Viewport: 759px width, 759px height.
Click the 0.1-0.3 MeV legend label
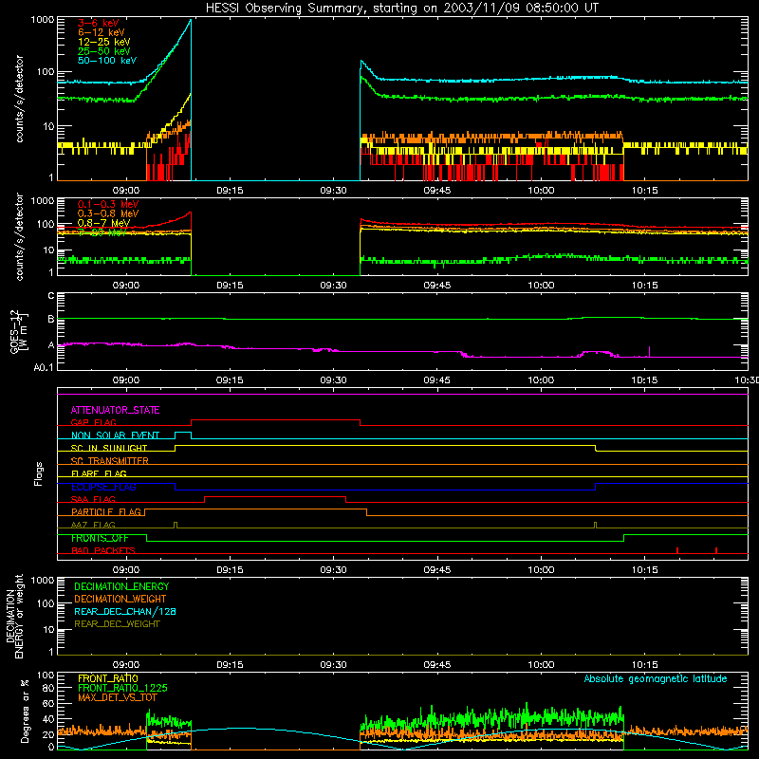click(x=108, y=204)
